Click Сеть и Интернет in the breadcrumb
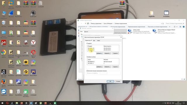The height and width of the screenshot is (105, 187). 108,24
